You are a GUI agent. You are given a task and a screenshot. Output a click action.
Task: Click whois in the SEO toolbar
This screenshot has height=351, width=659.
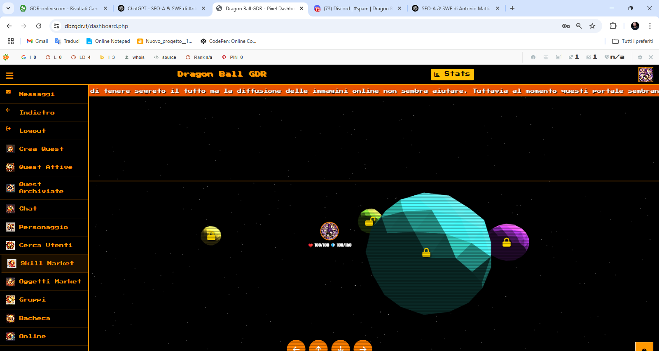(x=135, y=57)
